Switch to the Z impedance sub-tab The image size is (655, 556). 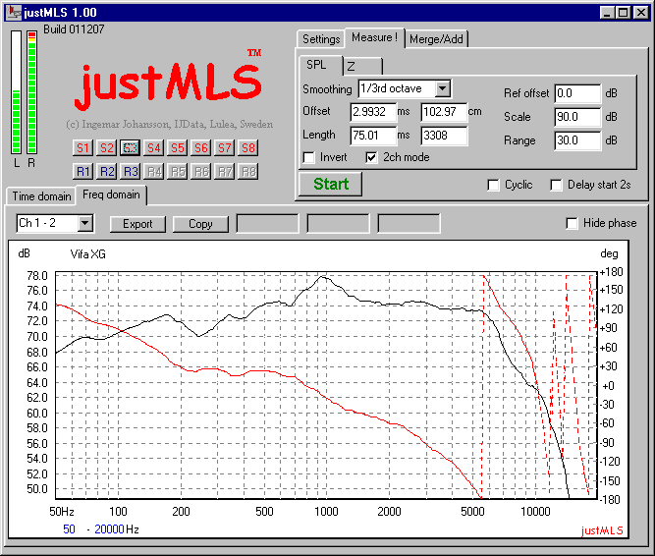[362, 67]
